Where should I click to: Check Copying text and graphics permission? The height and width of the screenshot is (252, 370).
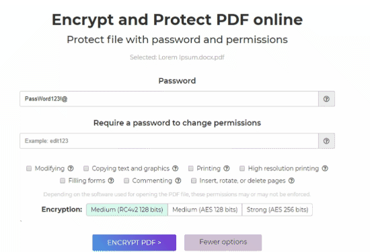[86, 168]
